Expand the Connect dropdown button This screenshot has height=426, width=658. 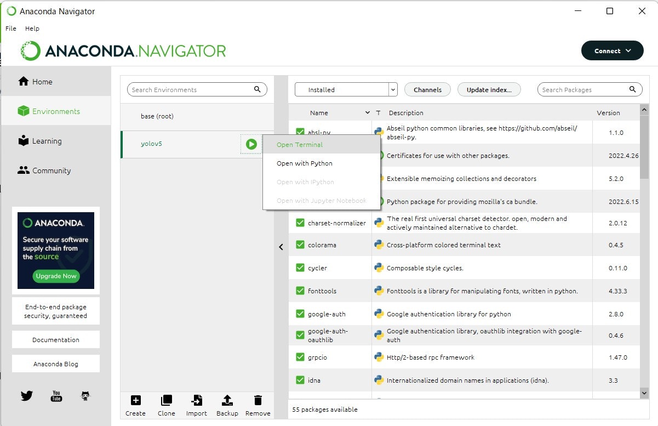[612, 50]
